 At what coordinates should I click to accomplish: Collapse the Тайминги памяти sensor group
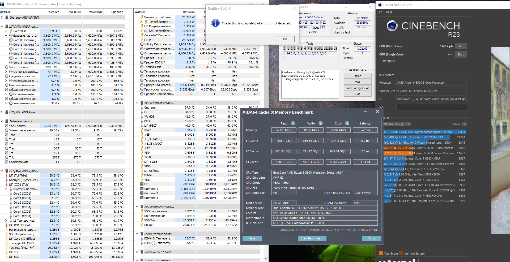click(2, 121)
